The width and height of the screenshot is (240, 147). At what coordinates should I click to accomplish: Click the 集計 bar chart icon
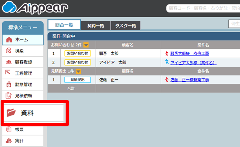[9, 141]
